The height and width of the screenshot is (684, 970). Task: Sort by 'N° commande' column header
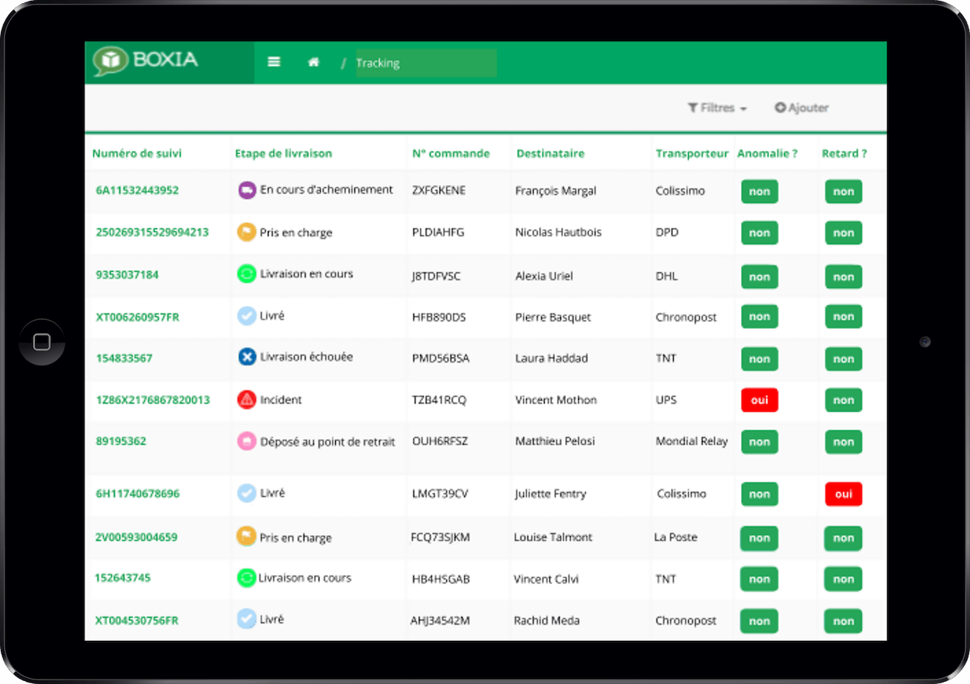[451, 154]
